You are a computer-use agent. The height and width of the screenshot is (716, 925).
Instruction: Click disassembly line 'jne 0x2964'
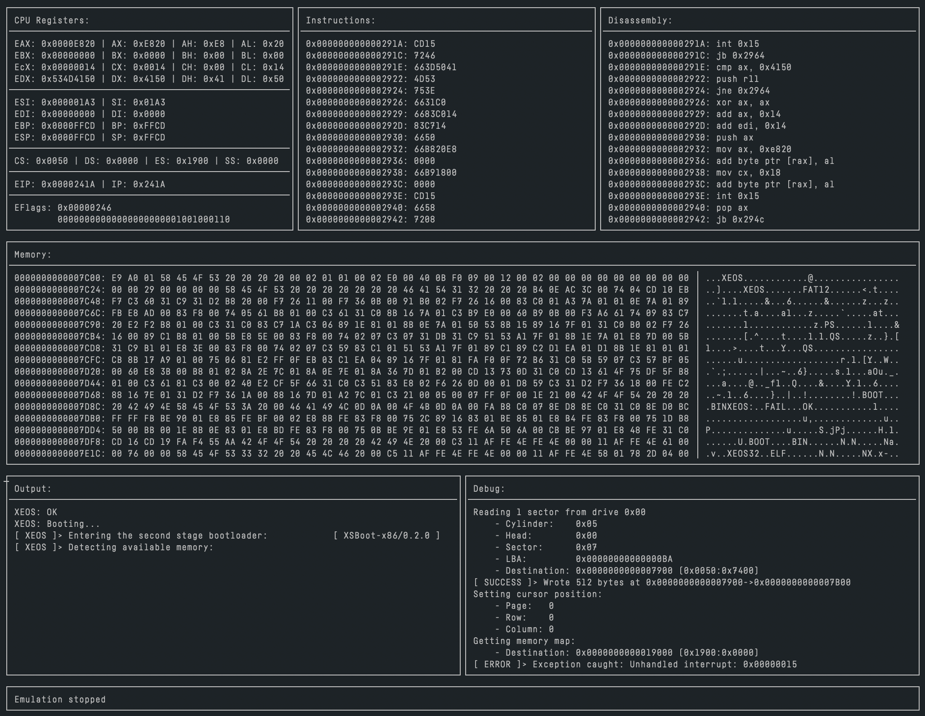pyautogui.click(x=689, y=91)
